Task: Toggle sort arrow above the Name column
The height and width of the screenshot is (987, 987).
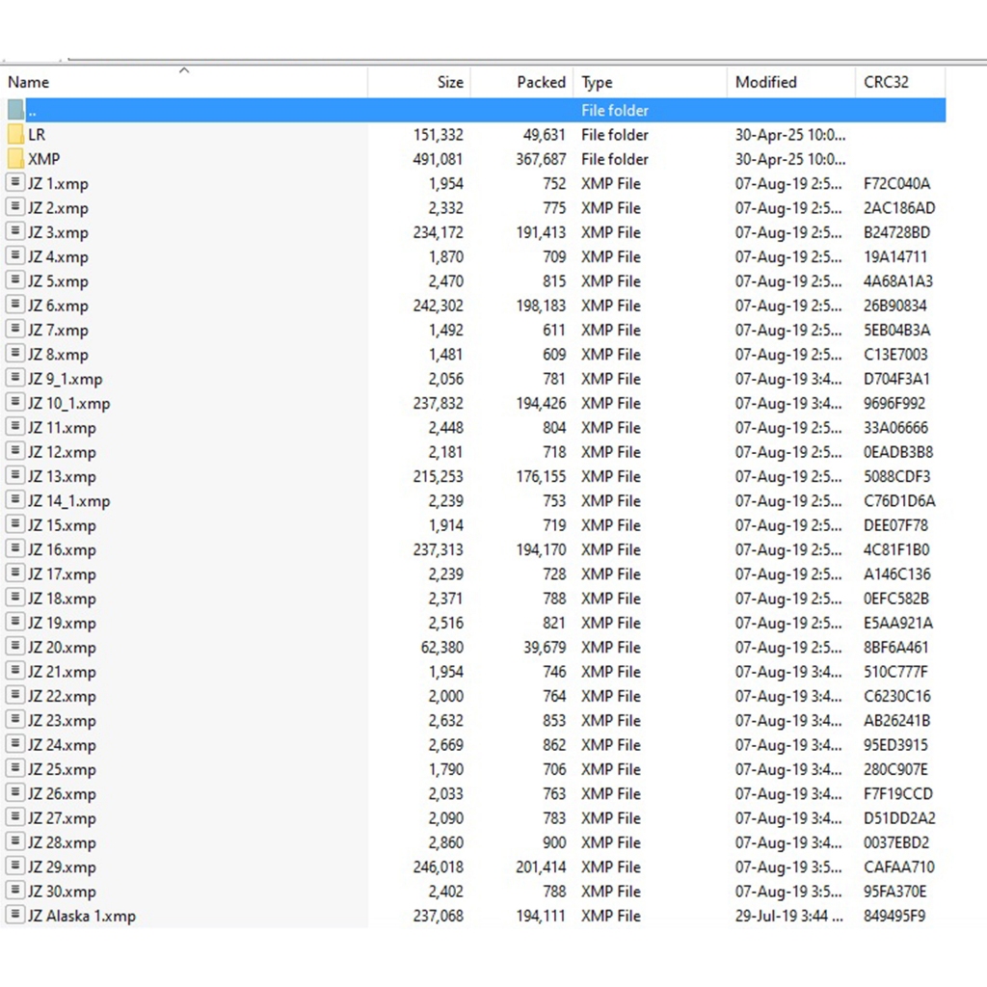Action: coord(184,70)
